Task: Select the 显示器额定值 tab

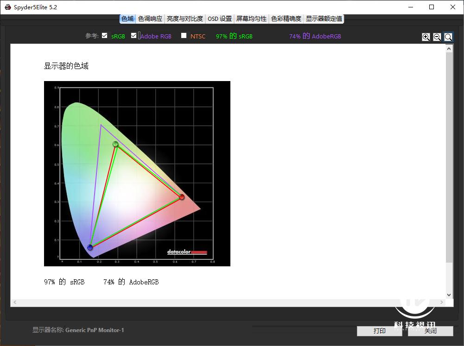Action: (323, 19)
